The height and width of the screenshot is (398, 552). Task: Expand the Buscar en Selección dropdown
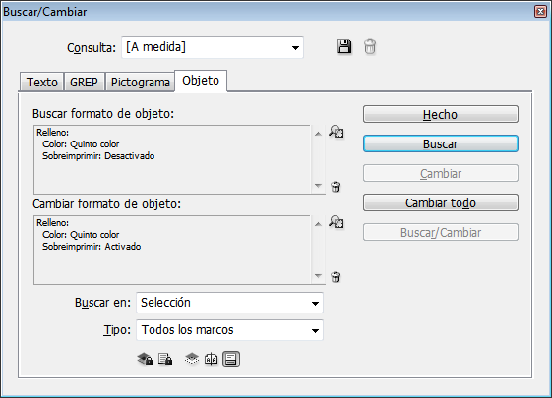pyautogui.click(x=229, y=303)
